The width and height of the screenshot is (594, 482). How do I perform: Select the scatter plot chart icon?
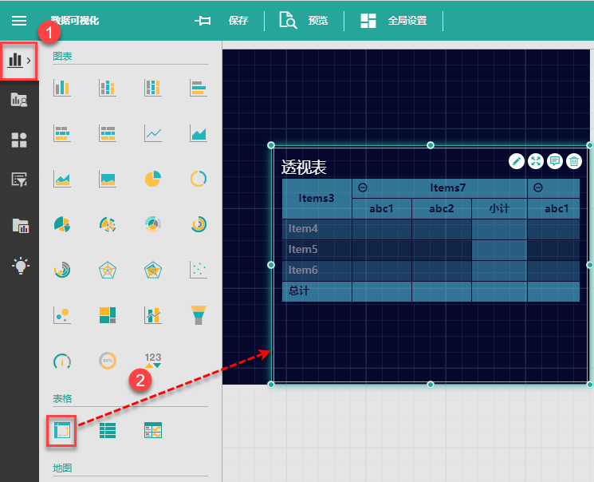coord(199,270)
